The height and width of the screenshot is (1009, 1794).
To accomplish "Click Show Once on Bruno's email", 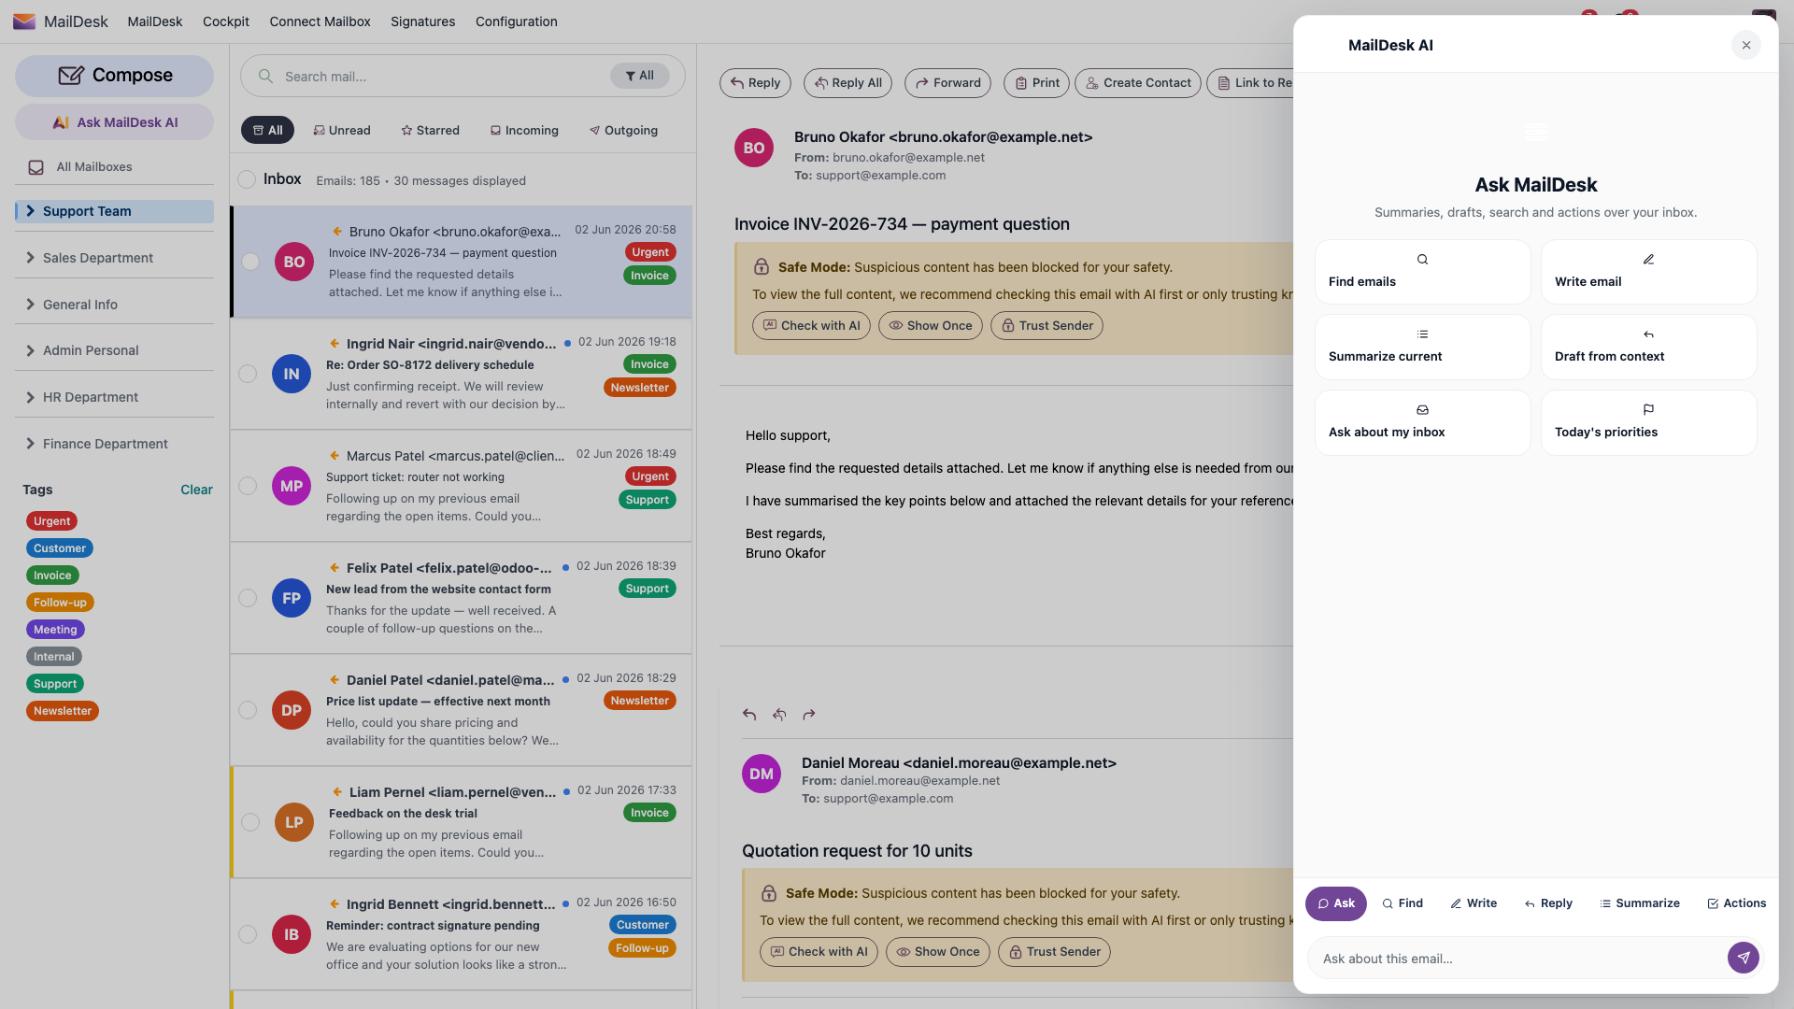I will pyautogui.click(x=930, y=326).
